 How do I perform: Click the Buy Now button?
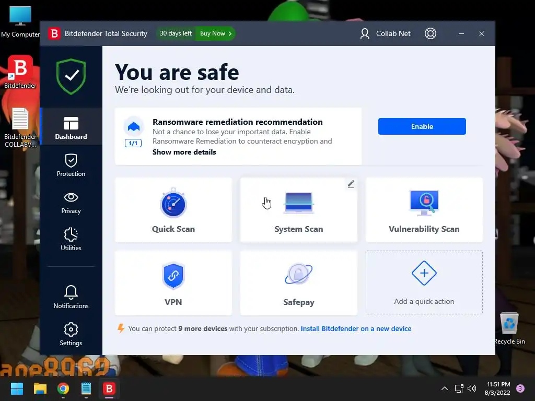coord(216,33)
